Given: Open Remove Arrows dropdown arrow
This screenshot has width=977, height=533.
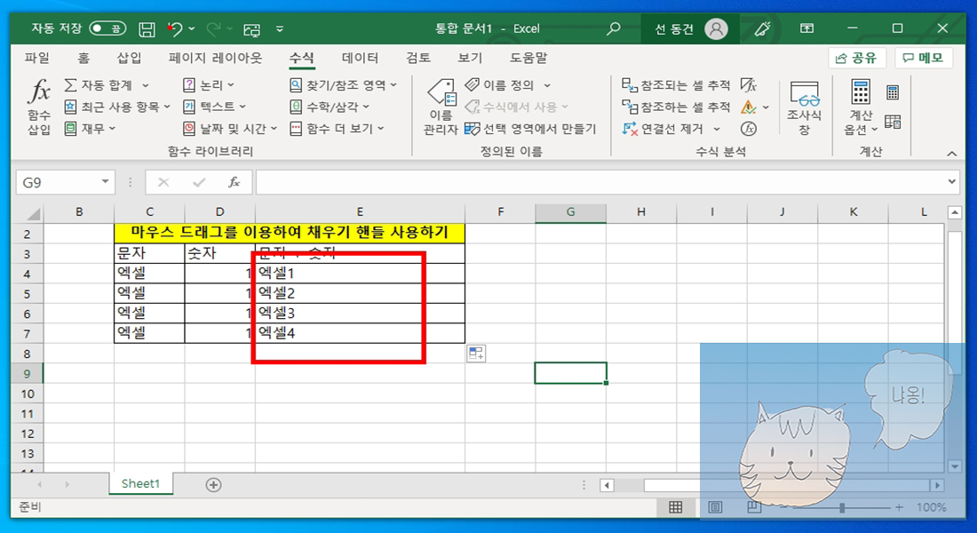Looking at the screenshot, I should (x=717, y=129).
